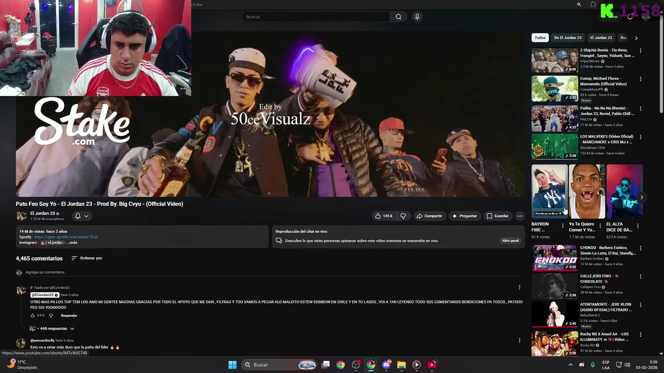Open the Spotify artist link
The image size is (664, 373).
pyautogui.click(x=67, y=237)
